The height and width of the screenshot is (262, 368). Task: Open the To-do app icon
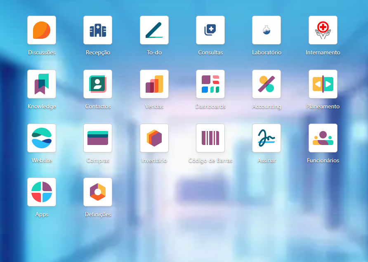pos(154,30)
